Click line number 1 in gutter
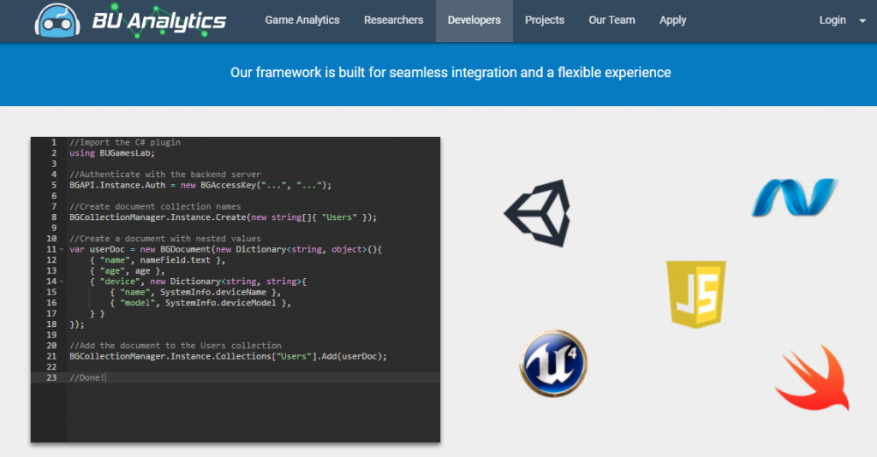The image size is (877, 457). point(54,142)
